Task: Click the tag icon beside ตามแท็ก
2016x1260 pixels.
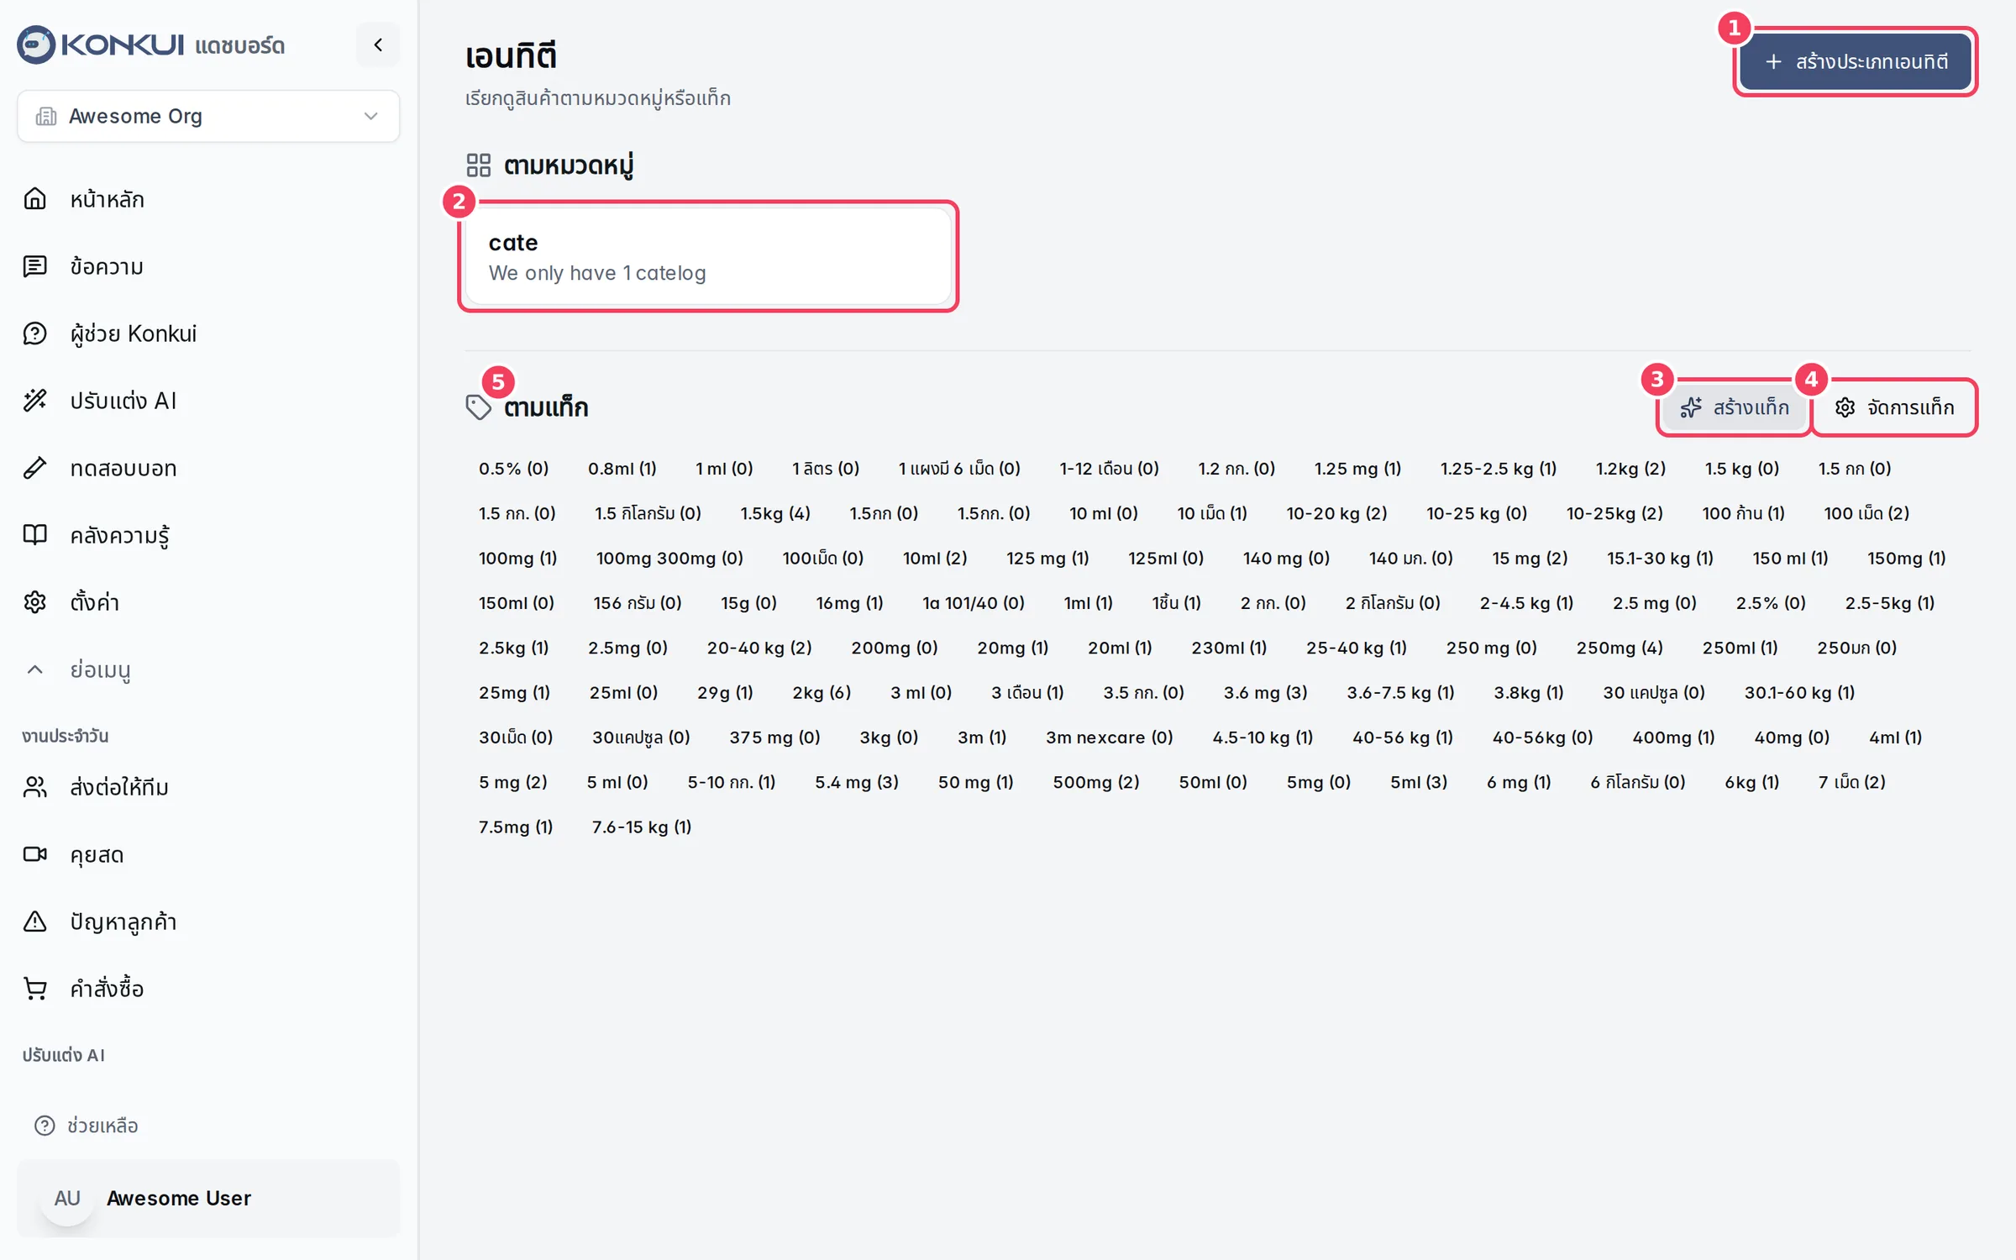Action: click(479, 407)
